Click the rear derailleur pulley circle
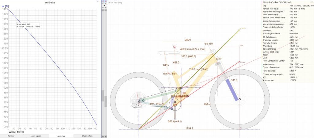 [x=134, y=105]
